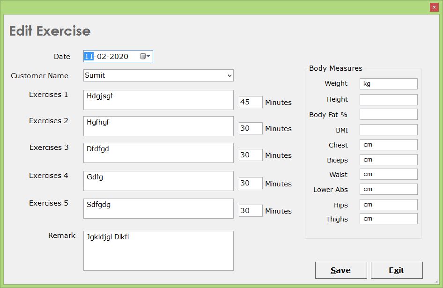The width and height of the screenshot is (443, 288).
Task: Click the Exercises 5 text box with Sdfgdg
Action: tap(158, 208)
